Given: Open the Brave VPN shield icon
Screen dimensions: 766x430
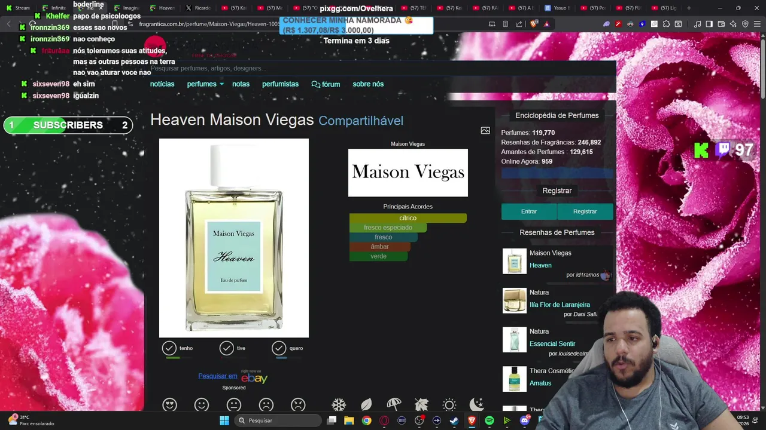Looking at the screenshot, I should coord(745,24).
